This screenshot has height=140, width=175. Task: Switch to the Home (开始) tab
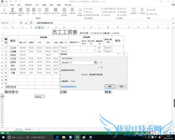[x=12, y=5]
